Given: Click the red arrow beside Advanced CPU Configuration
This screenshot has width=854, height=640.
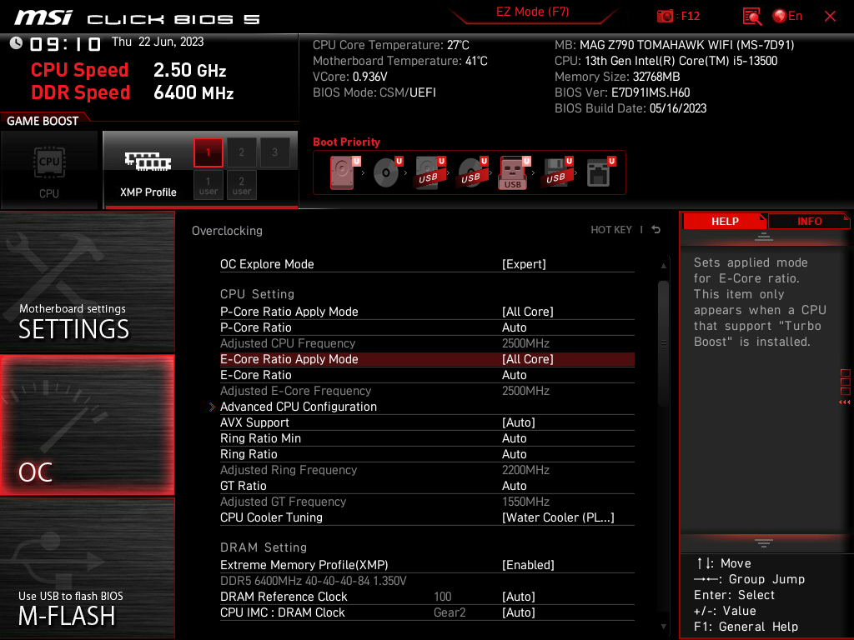Looking at the screenshot, I should coord(212,407).
